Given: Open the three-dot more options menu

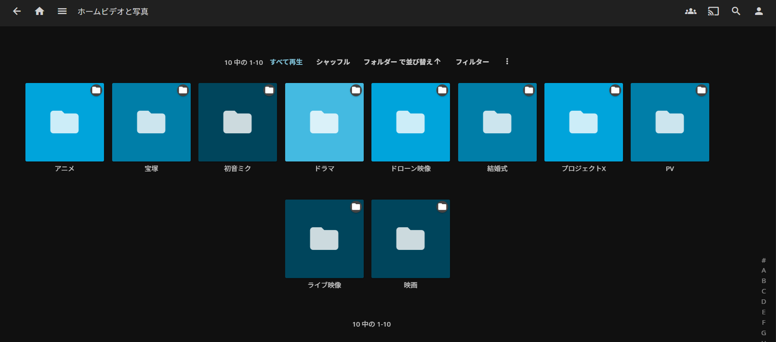Looking at the screenshot, I should [x=507, y=62].
